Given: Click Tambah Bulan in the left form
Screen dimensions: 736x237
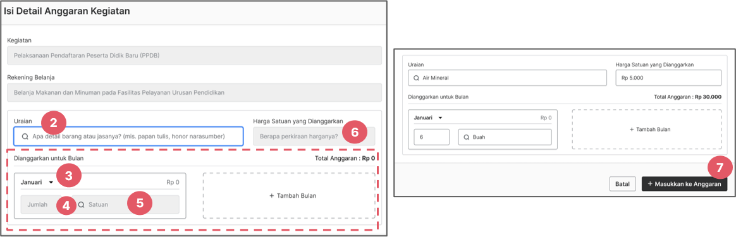Looking at the screenshot, I should click(289, 196).
